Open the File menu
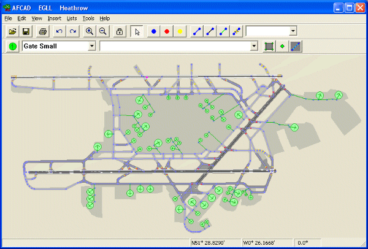The image size is (368, 249). [8, 18]
